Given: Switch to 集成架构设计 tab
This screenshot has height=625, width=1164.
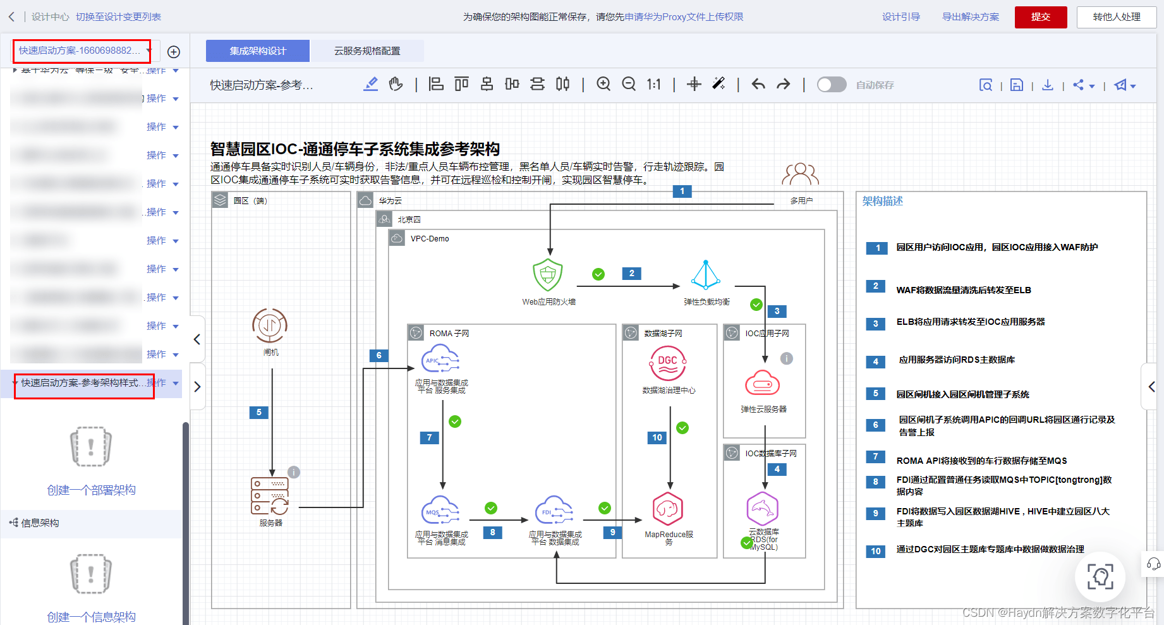Looking at the screenshot, I should click(x=258, y=51).
